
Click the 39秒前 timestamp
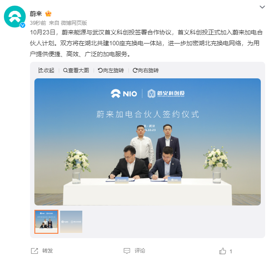point(38,23)
